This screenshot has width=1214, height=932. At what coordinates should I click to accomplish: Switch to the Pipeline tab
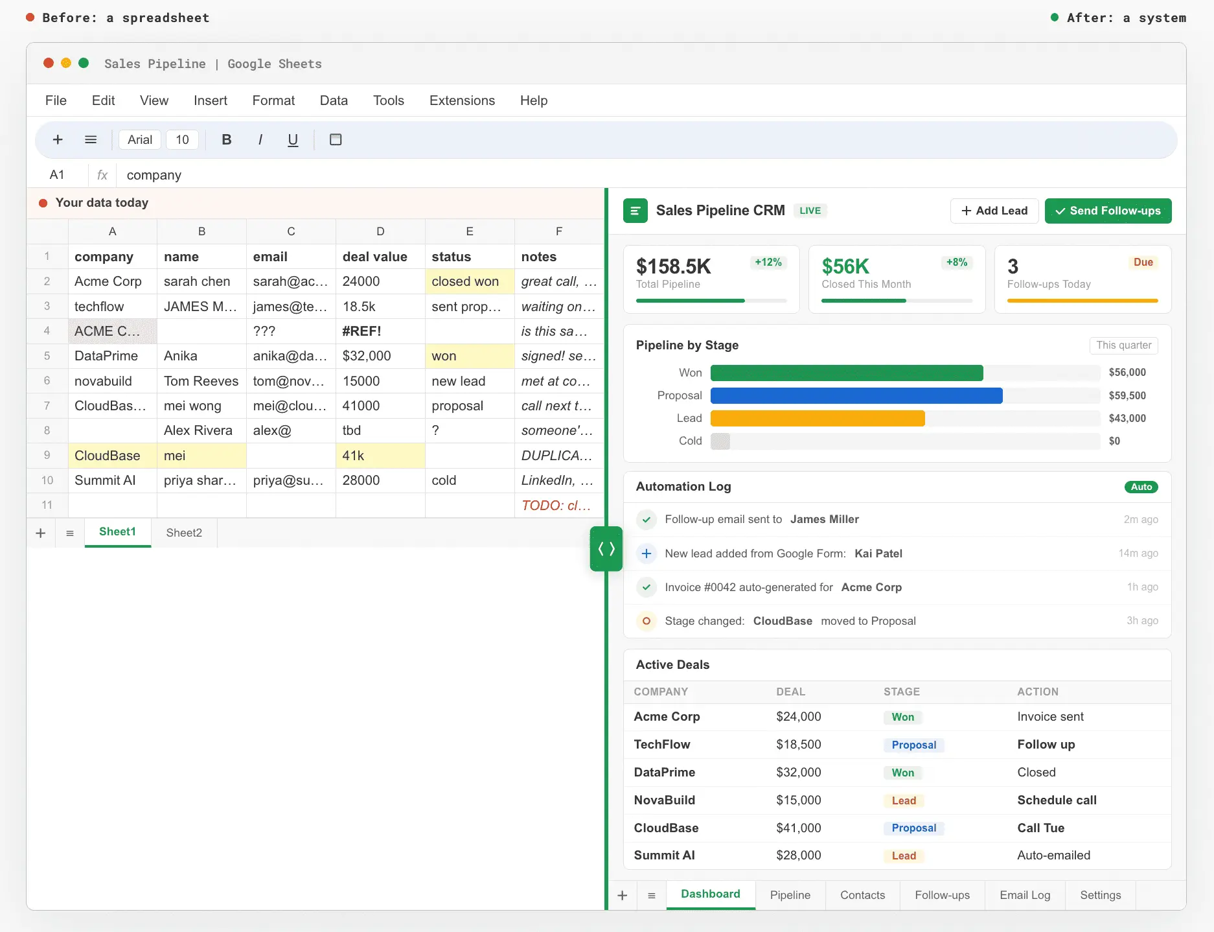(790, 895)
